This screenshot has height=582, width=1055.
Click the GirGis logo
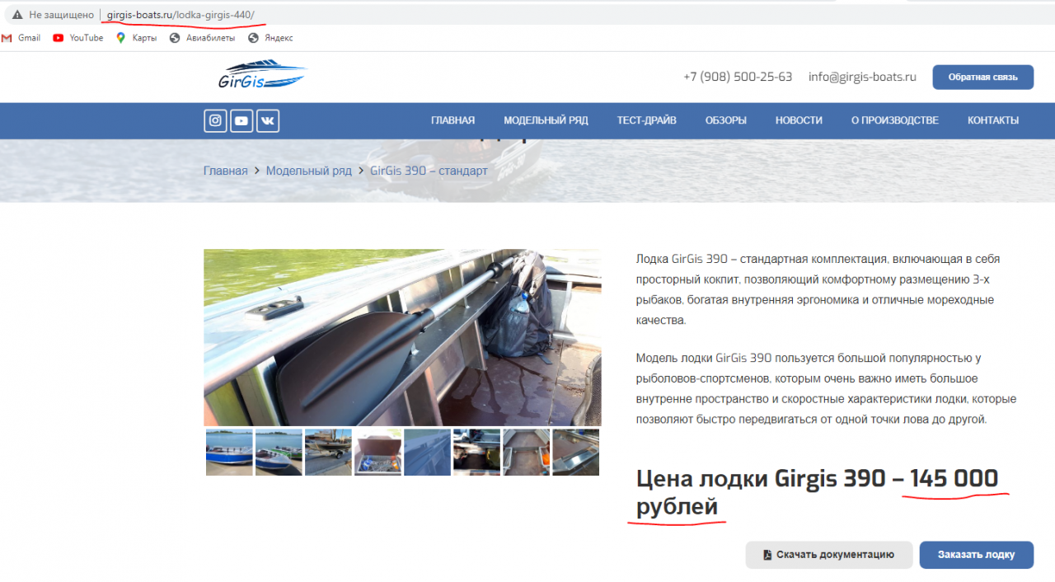[x=261, y=76]
